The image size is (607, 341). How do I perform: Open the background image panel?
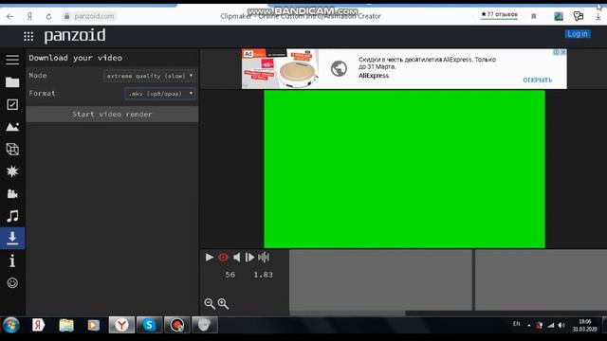tap(12, 127)
